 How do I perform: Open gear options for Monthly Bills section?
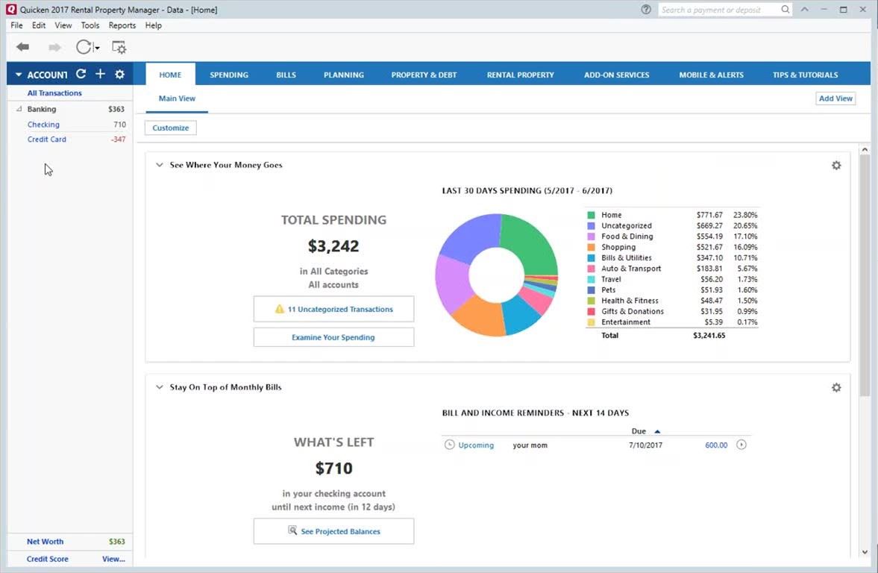(x=836, y=388)
